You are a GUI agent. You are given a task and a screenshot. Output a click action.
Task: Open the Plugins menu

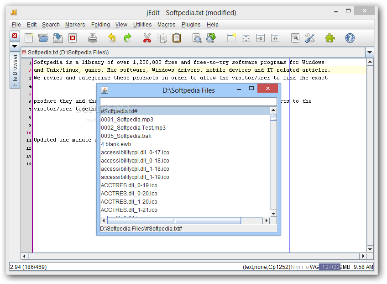tap(191, 25)
